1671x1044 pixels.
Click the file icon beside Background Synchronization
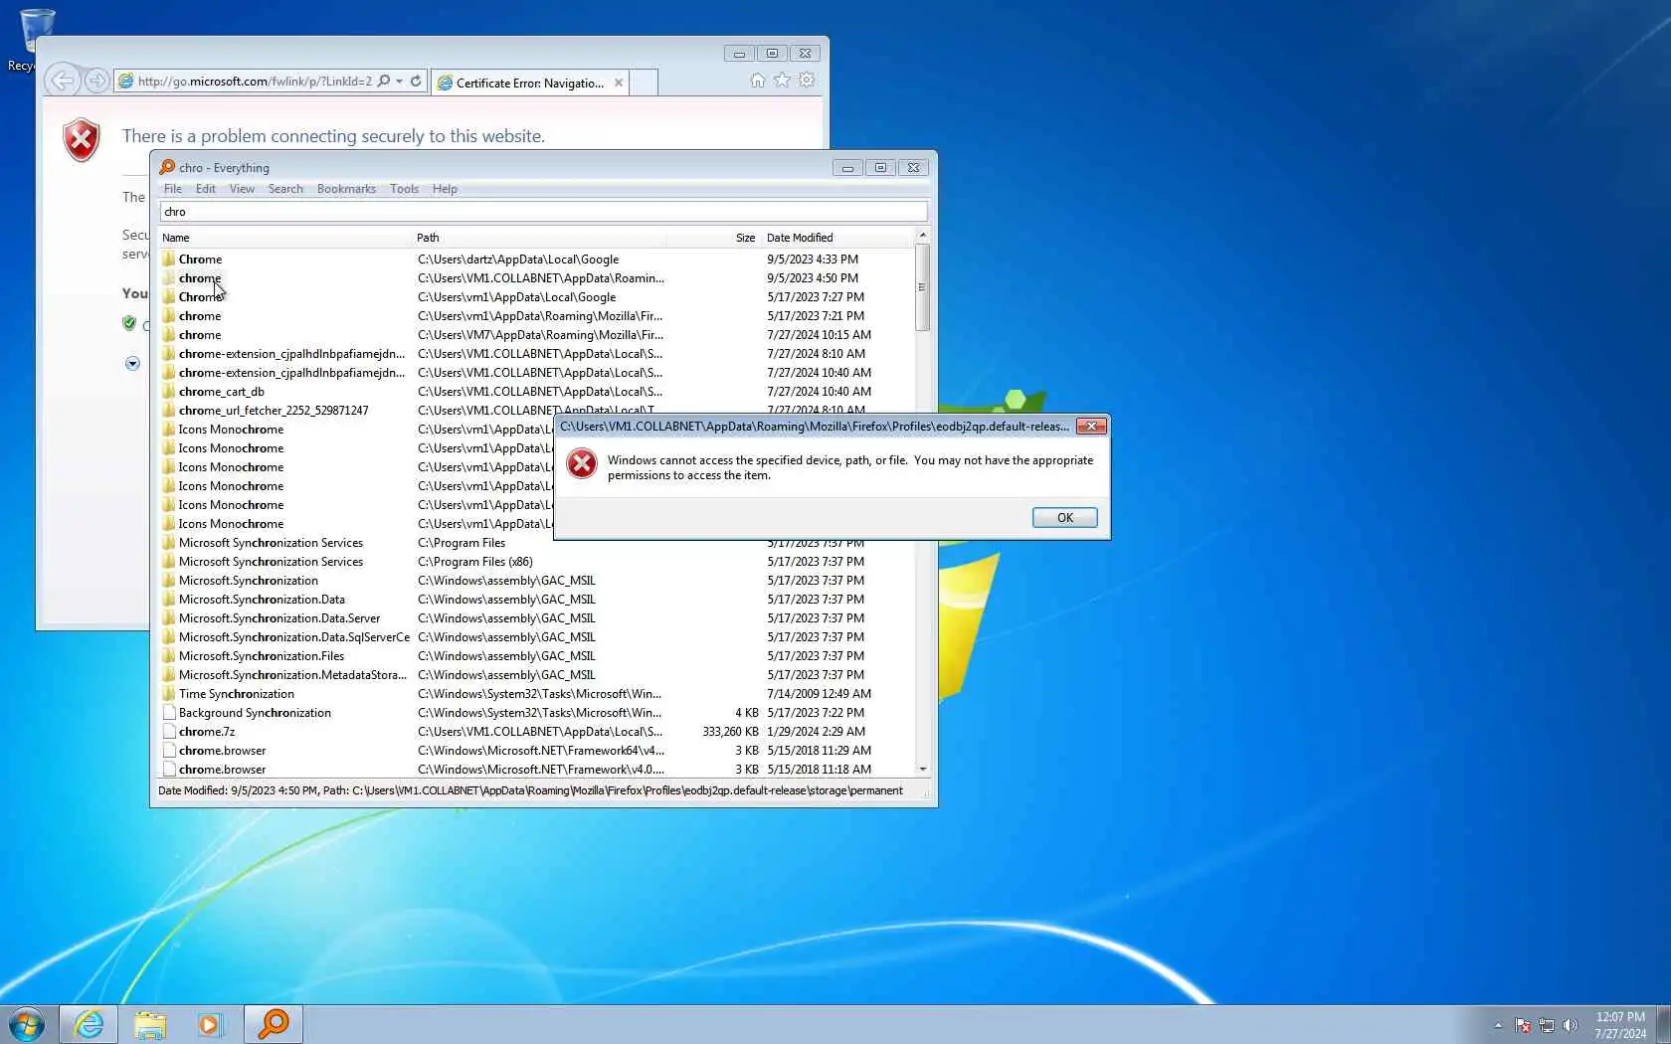point(169,713)
